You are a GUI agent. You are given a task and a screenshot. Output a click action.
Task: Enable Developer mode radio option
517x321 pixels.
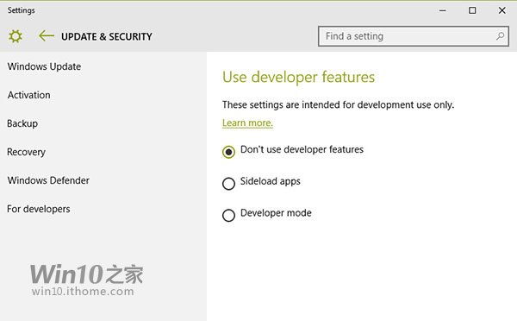click(x=228, y=216)
